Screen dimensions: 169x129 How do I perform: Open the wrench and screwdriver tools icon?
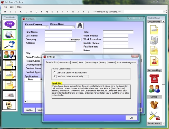tap(154, 116)
